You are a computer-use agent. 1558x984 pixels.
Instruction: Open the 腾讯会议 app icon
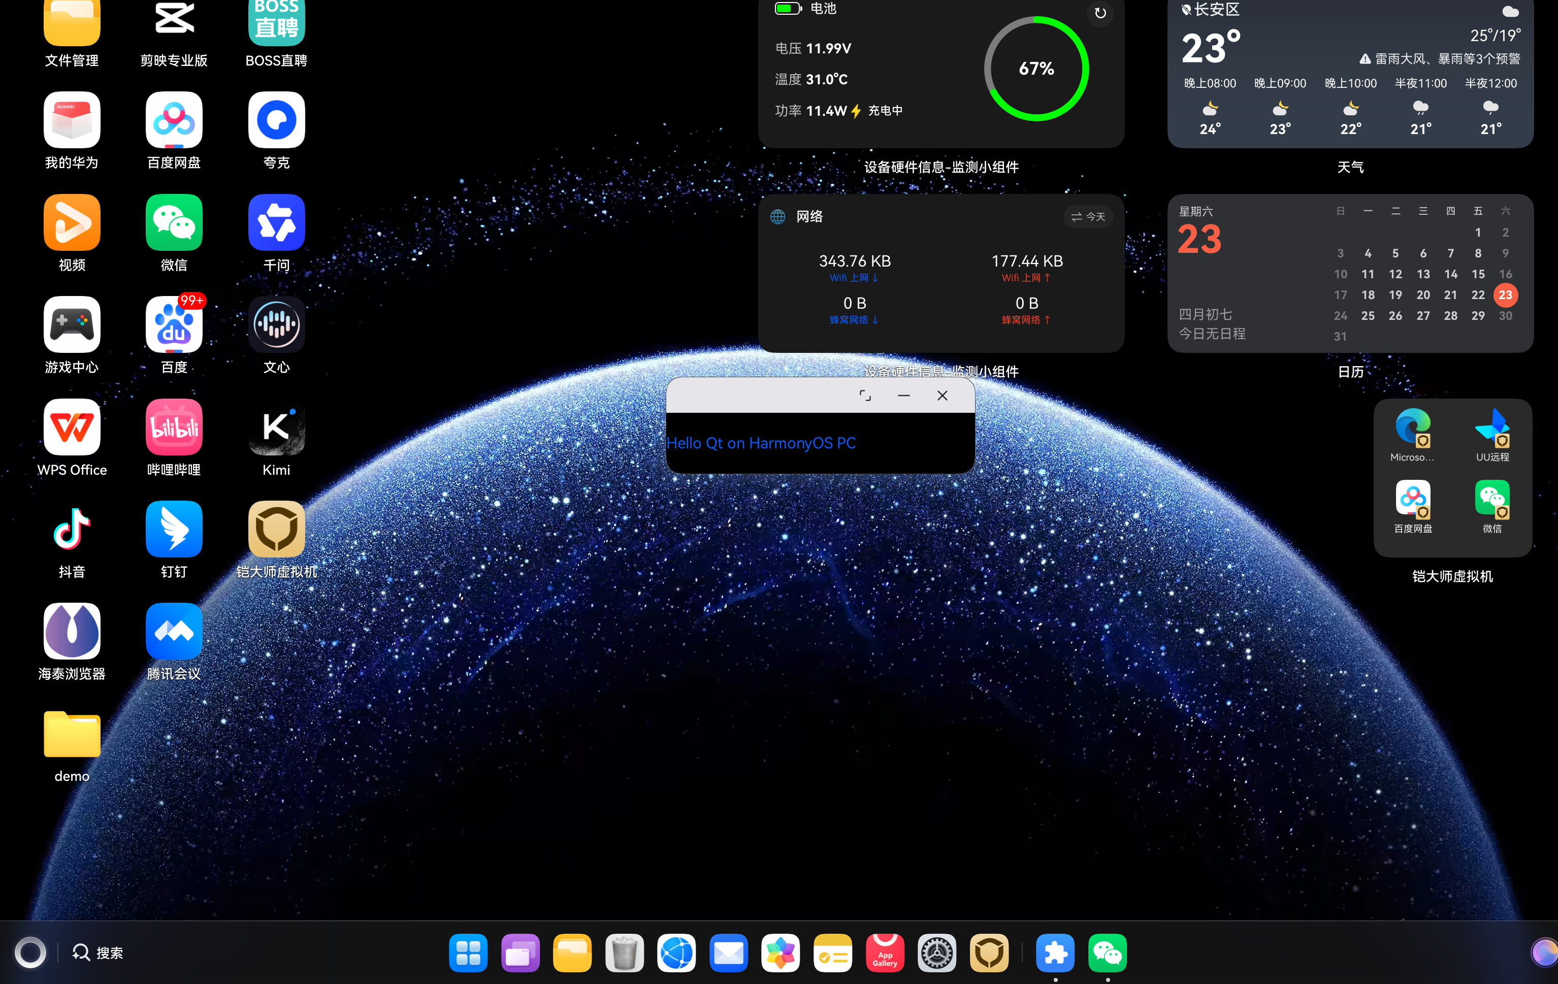tap(174, 632)
